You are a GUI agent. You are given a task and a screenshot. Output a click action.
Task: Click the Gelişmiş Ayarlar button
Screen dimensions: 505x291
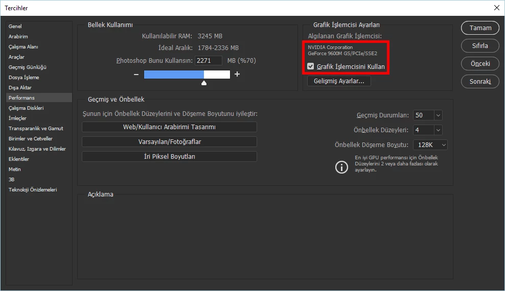point(339,81)
